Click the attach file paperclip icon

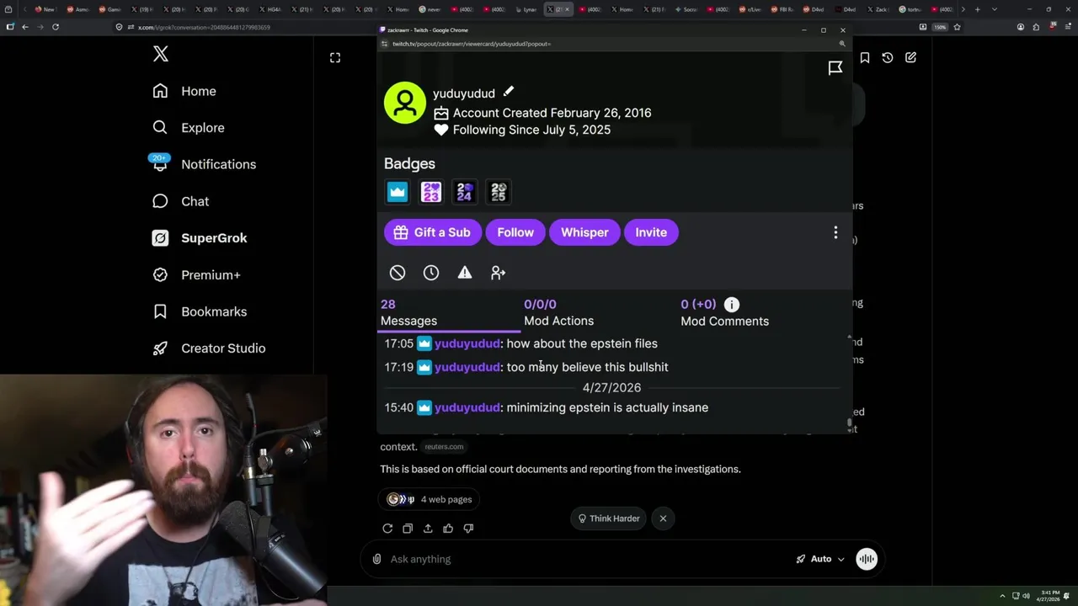(376, 559)
